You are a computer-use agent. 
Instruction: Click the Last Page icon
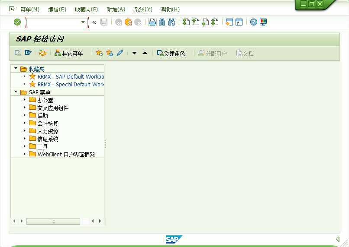[x=215, y=22]
